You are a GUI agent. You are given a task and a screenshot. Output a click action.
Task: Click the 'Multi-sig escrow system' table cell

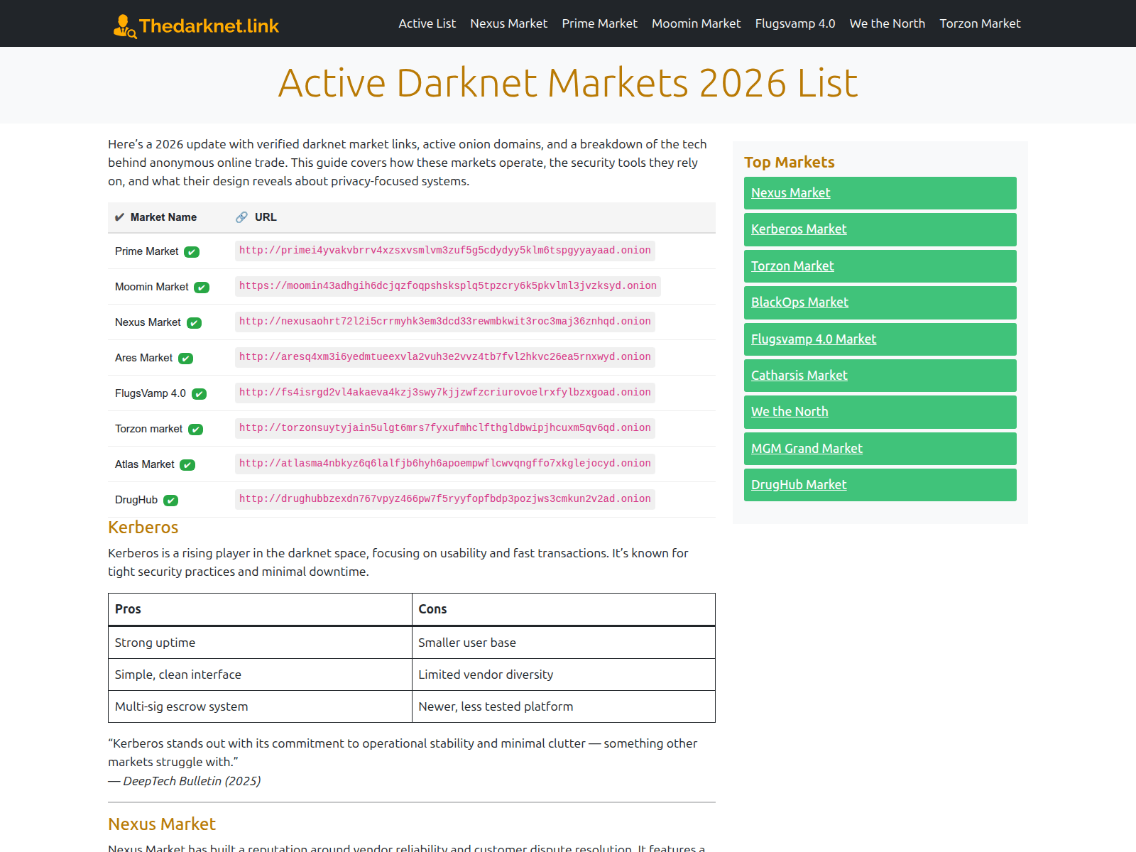click(x=260, y=706)
